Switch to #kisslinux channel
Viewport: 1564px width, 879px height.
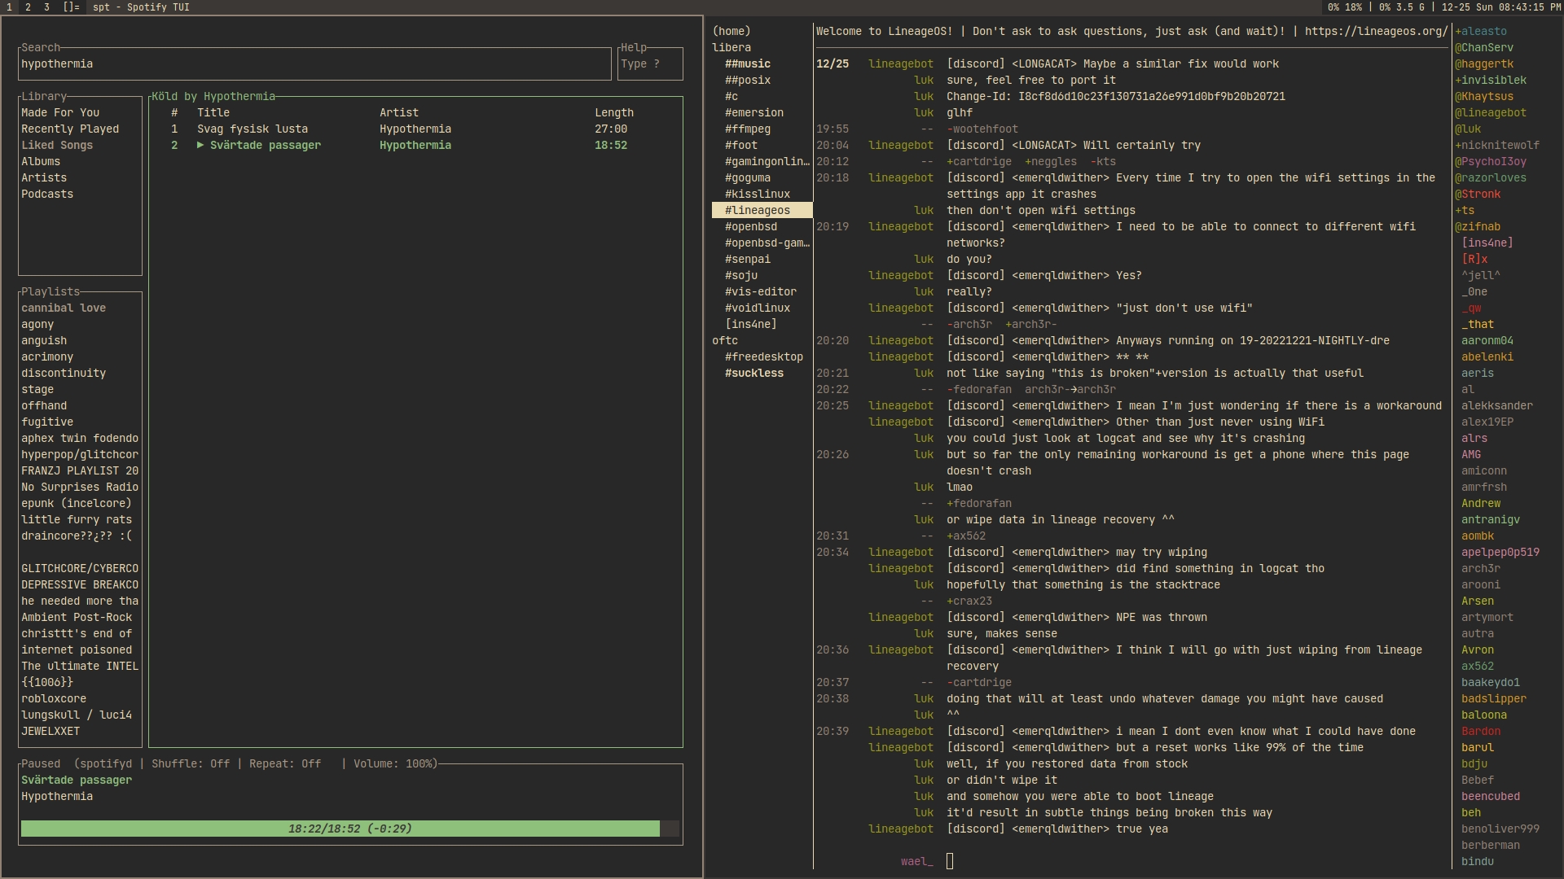[758, 194]
